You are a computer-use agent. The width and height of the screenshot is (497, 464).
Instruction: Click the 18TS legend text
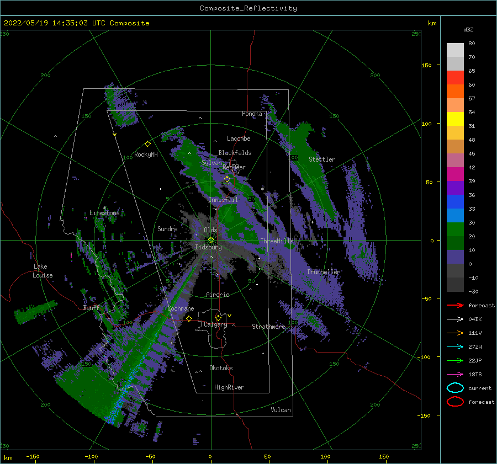pos(475,375)
